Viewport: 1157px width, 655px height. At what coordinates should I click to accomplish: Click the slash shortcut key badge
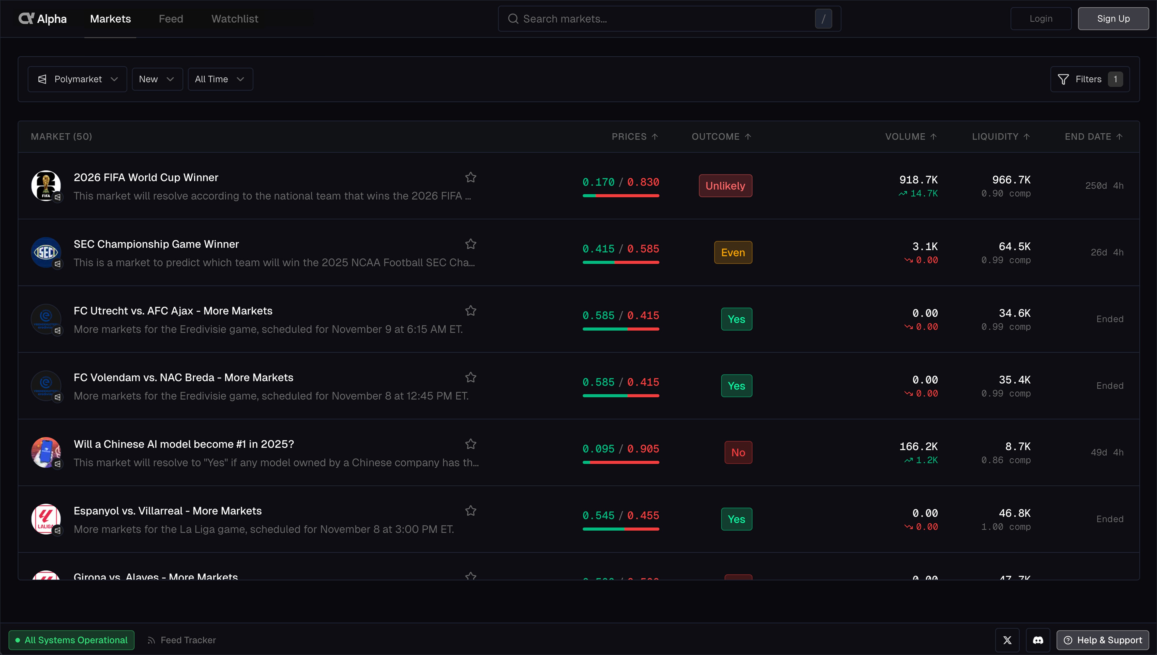823,19
